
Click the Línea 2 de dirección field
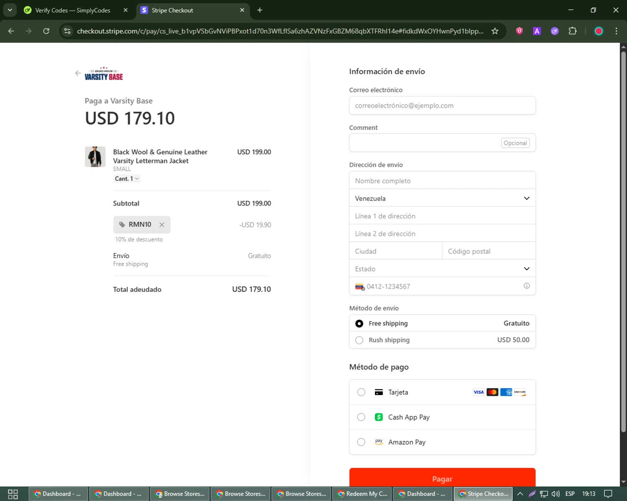point(442,233)
